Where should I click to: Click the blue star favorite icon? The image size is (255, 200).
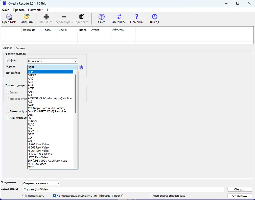pyautogui.click(x=82, y=67)
